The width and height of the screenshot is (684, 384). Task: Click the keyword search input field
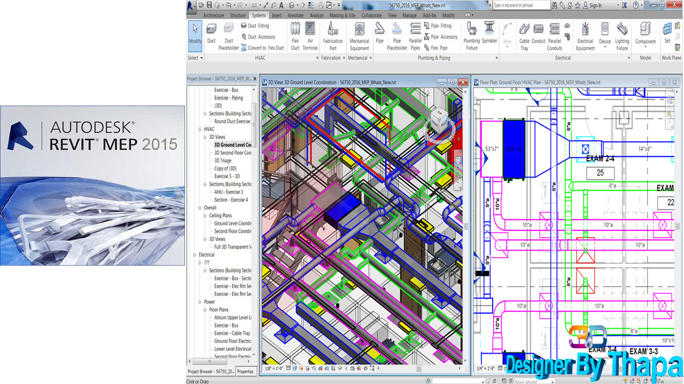(521, 5)
